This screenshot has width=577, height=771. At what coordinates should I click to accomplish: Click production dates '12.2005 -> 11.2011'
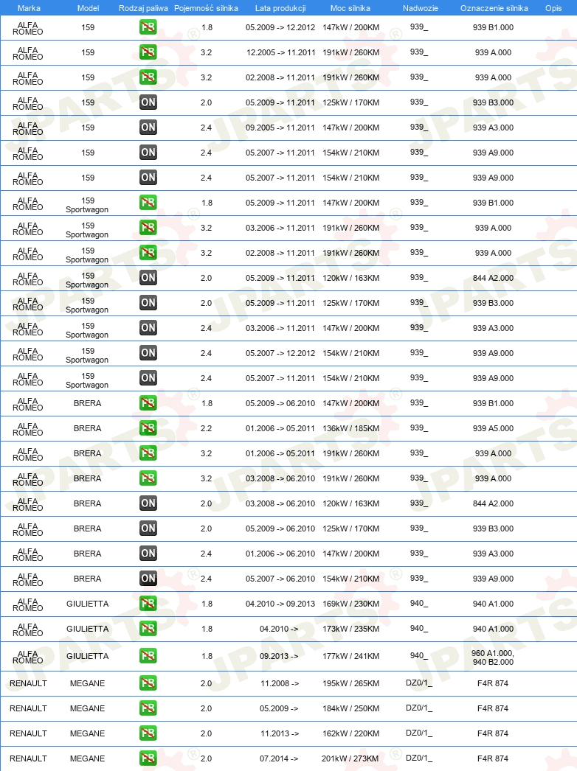point(280,52)
